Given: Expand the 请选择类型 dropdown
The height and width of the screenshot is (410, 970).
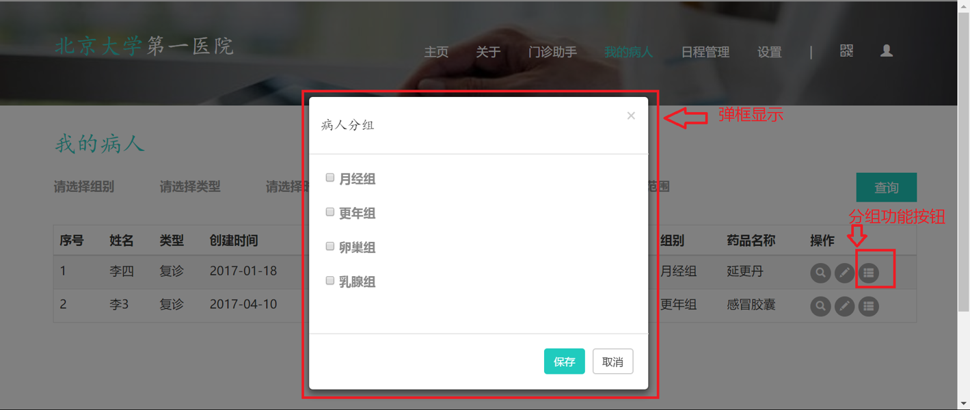Looking at the screenshot, I should tap(190, 187).
